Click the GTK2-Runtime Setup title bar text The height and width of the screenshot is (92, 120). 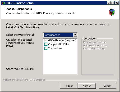point(19,3)
